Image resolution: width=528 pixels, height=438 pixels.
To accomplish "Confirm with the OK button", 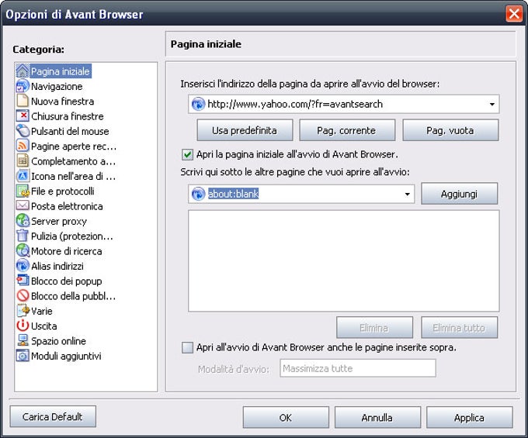I will (286, 418).
